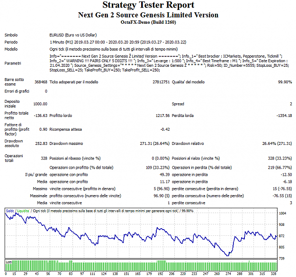Click the consecutive wins value '5 (96.90)'
This screenshot has width=296, height=277.
[x=161, y=189]
